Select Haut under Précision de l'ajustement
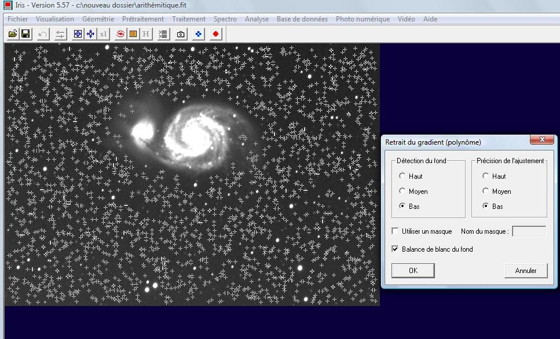The height and width of the screenshot is (339, 560). (486, 176)
